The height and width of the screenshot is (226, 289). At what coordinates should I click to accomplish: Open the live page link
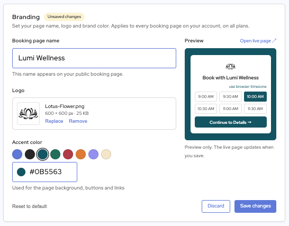click(258, 41)
